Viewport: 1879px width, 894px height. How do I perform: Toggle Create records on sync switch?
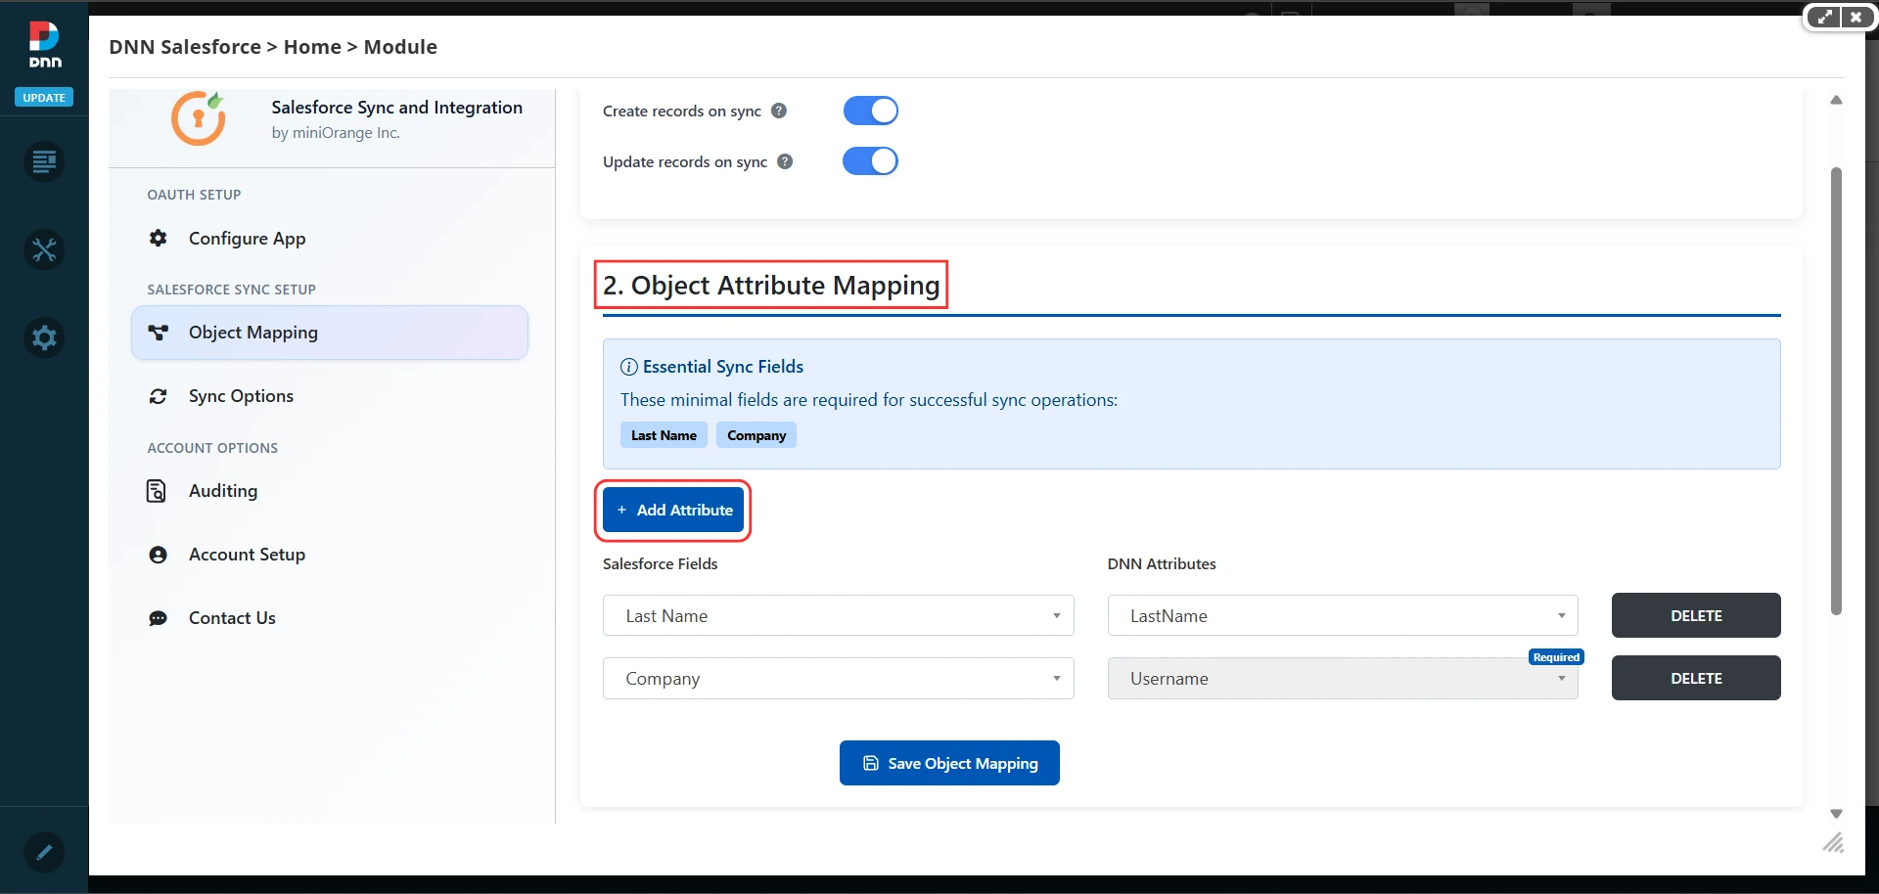coord(871,111)
